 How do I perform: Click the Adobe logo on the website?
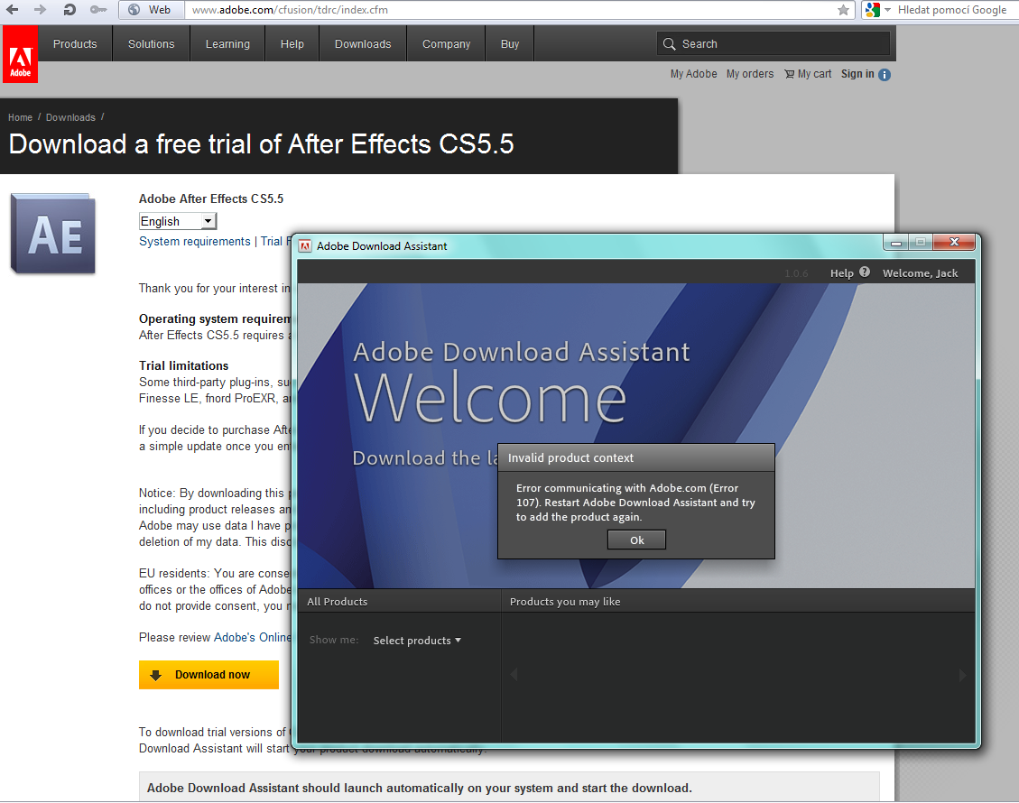(x=20, y=54)
